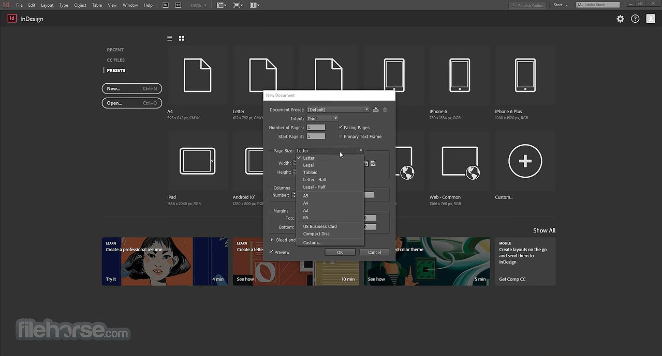Open the zoom level dropdown in the app bar

199,5
